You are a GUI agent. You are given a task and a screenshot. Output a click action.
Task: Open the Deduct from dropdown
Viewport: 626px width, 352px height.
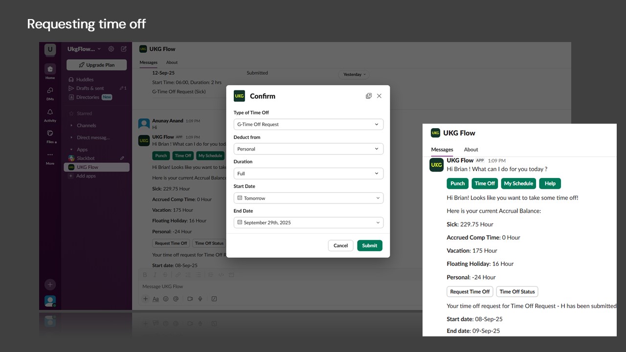(308, 149)
